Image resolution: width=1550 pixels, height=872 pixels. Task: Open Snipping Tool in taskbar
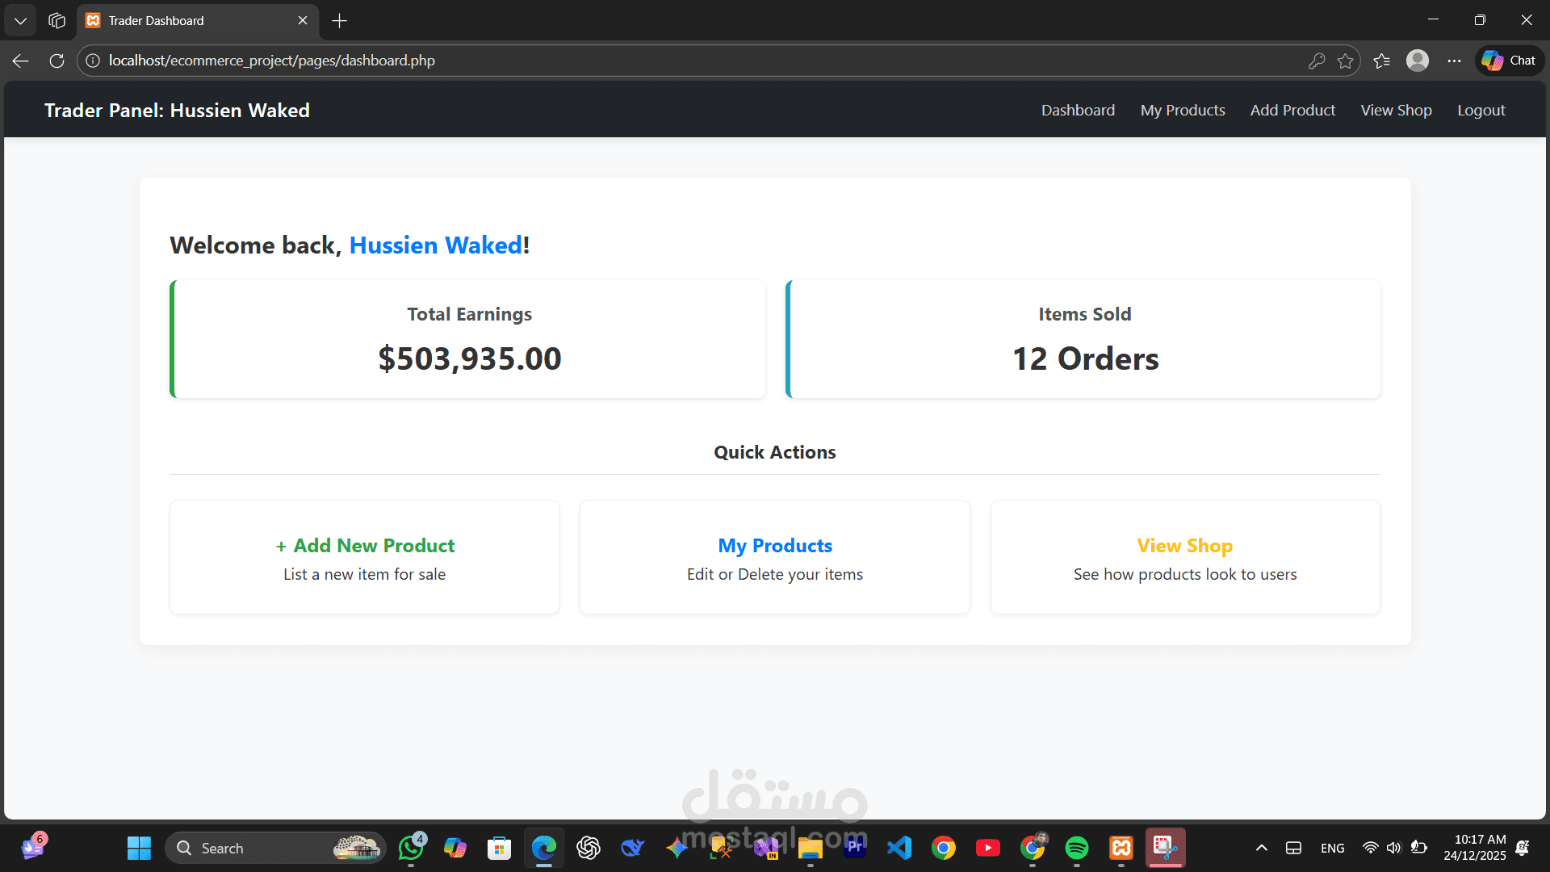pyautogui.click(x=1166, y=848)
